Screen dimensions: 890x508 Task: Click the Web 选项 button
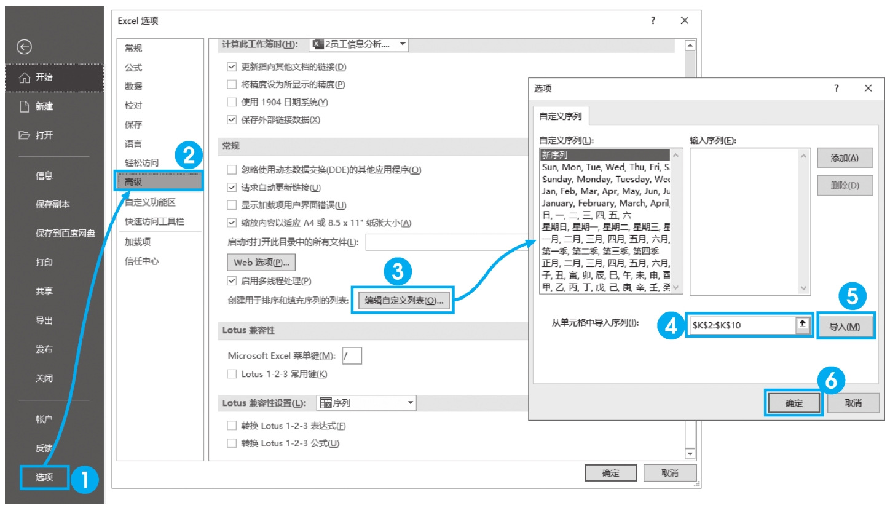click(x=261, y=263)
